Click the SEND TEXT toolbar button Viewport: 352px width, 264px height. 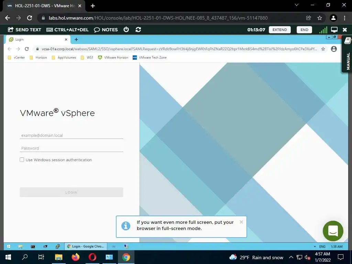pyautogui.click(x=24, y=30)
